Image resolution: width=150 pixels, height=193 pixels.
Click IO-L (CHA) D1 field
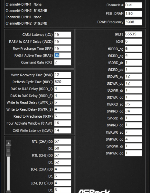coord(63,176)
